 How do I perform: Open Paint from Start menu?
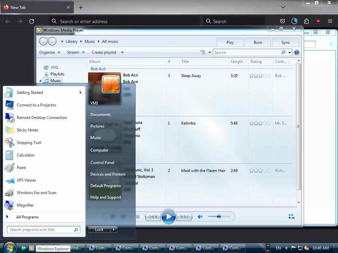coord(44,168)
